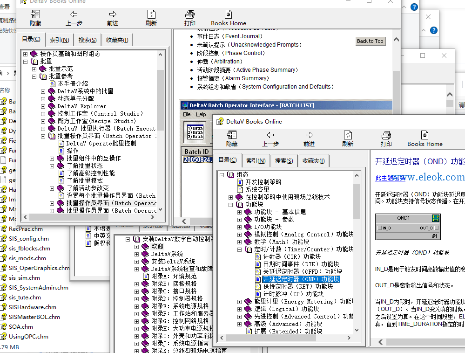Click book icon beside 批量示范
This screenshot has width=465, height=353.
tap(43, 69)
